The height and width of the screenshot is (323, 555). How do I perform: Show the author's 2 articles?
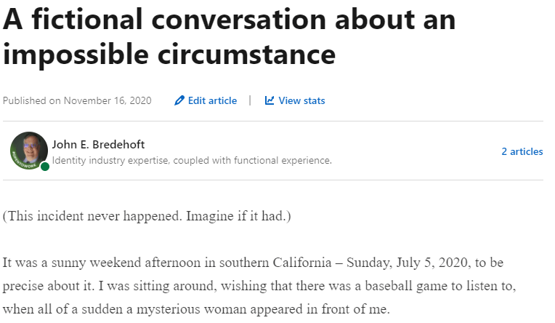(x=522, y=151)
